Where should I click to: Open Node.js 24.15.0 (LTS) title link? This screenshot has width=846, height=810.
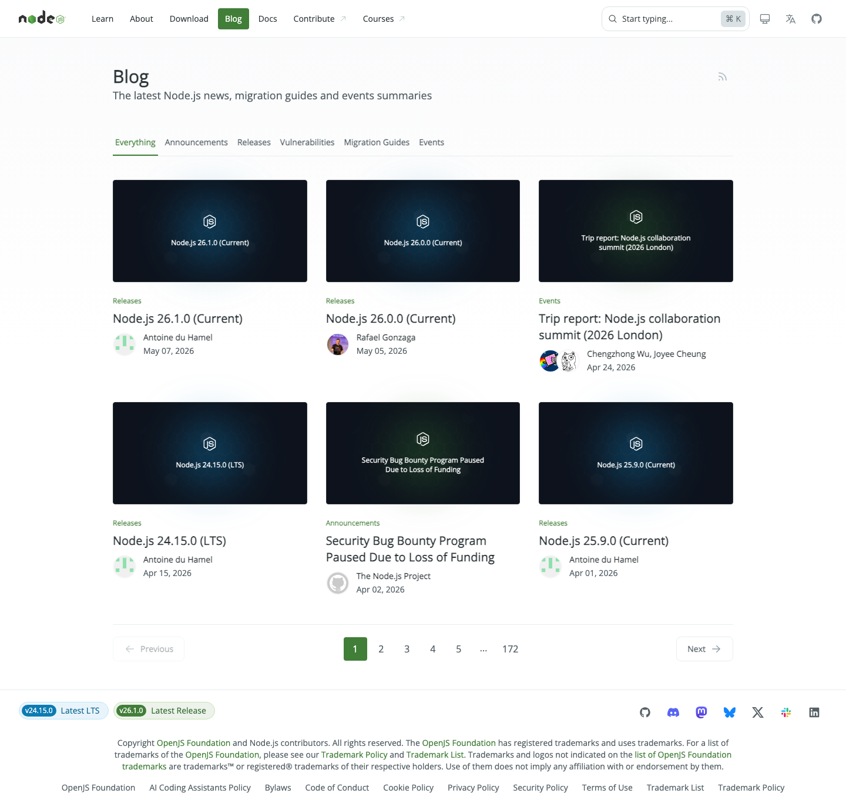[x=169, y=541]
